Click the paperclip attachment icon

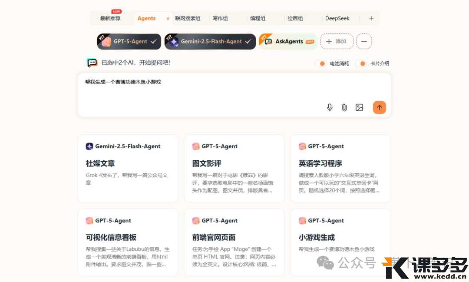(344, 107)
